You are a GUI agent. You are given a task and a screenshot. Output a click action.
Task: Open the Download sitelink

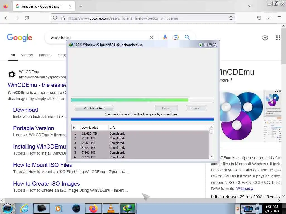tap(25, 110)
